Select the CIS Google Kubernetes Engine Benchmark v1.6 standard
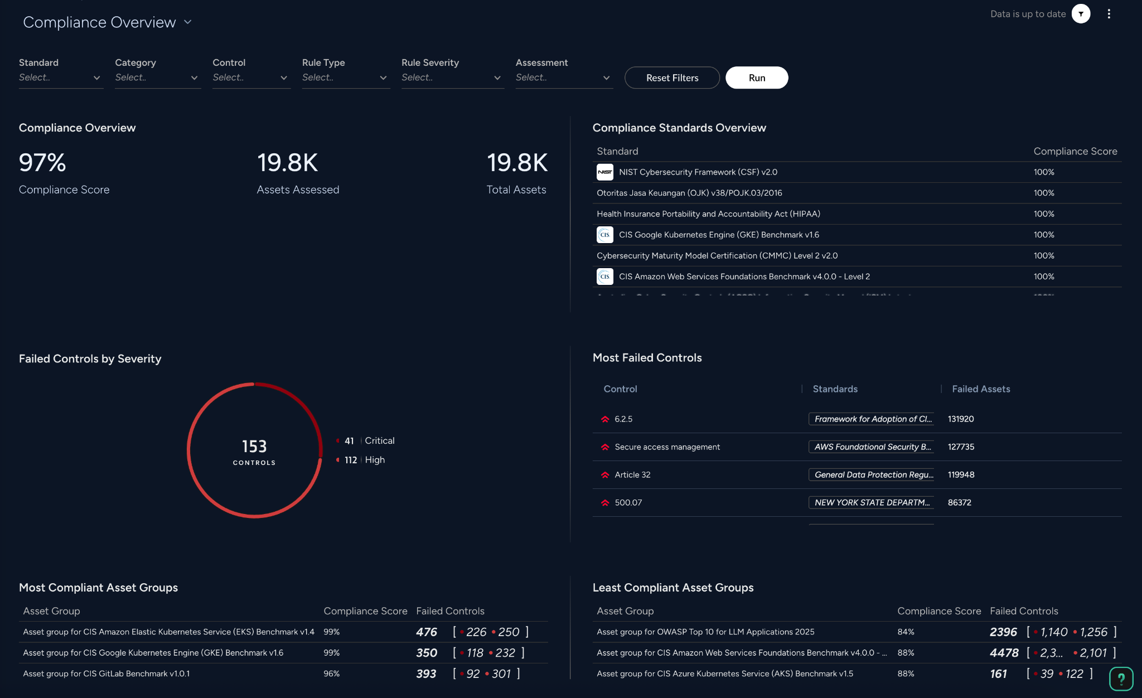The width and height of the screenshot is (1142, 698). (x=857, y=235)
